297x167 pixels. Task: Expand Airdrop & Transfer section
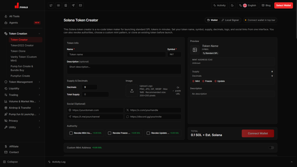(x=22, y=108)
